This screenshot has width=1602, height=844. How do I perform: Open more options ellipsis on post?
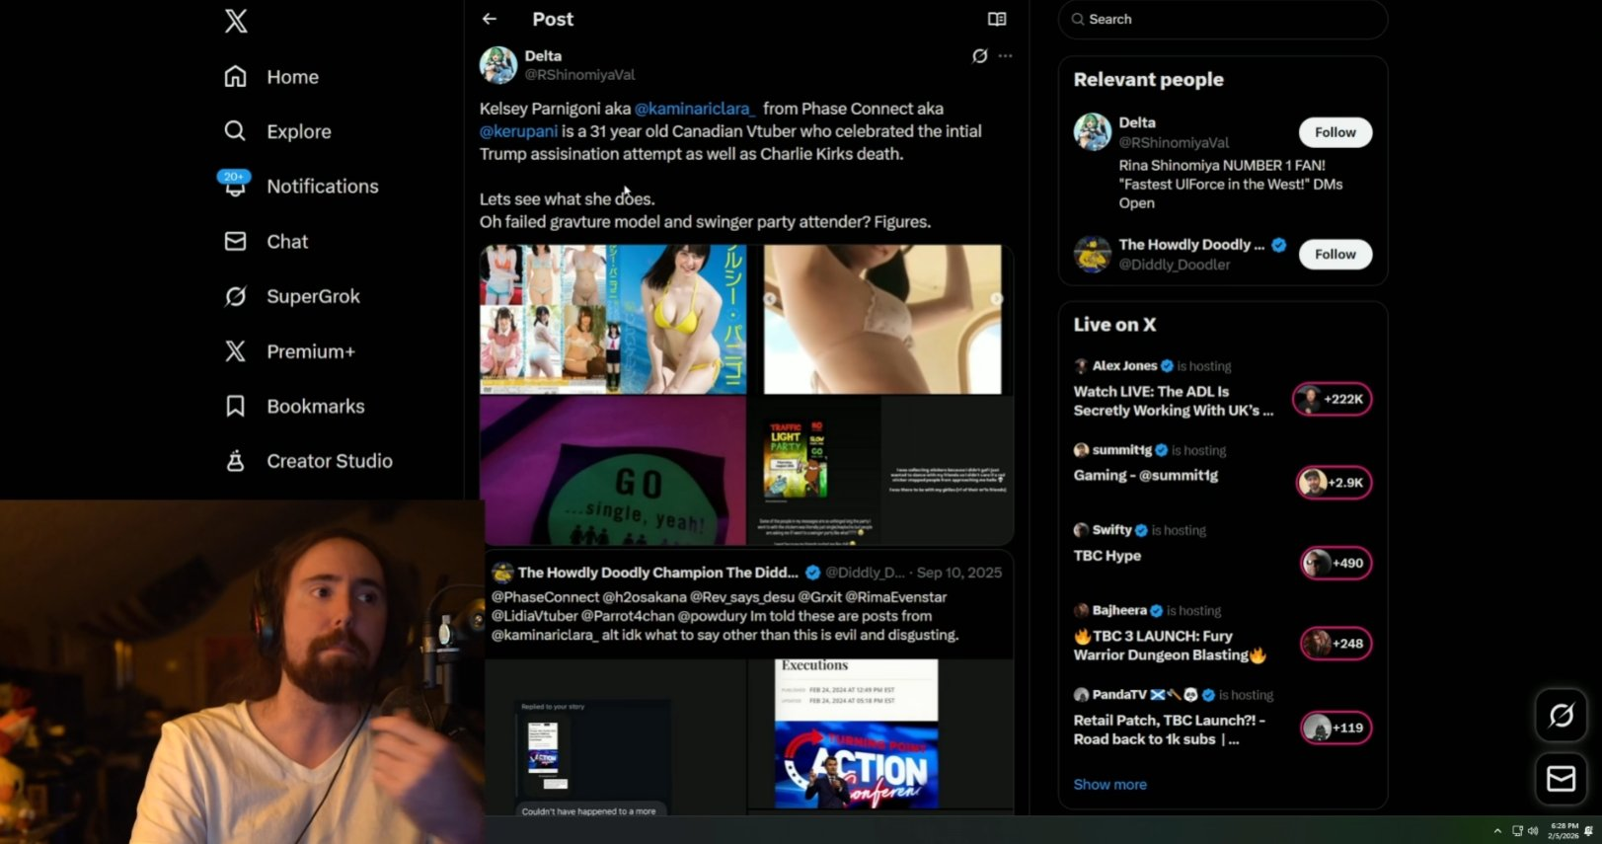1005,56
